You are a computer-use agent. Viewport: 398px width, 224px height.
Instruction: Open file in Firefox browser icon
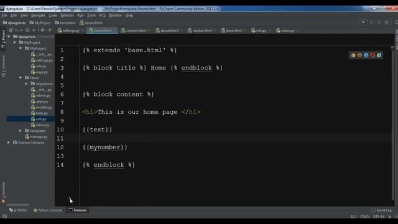[359, 55]
